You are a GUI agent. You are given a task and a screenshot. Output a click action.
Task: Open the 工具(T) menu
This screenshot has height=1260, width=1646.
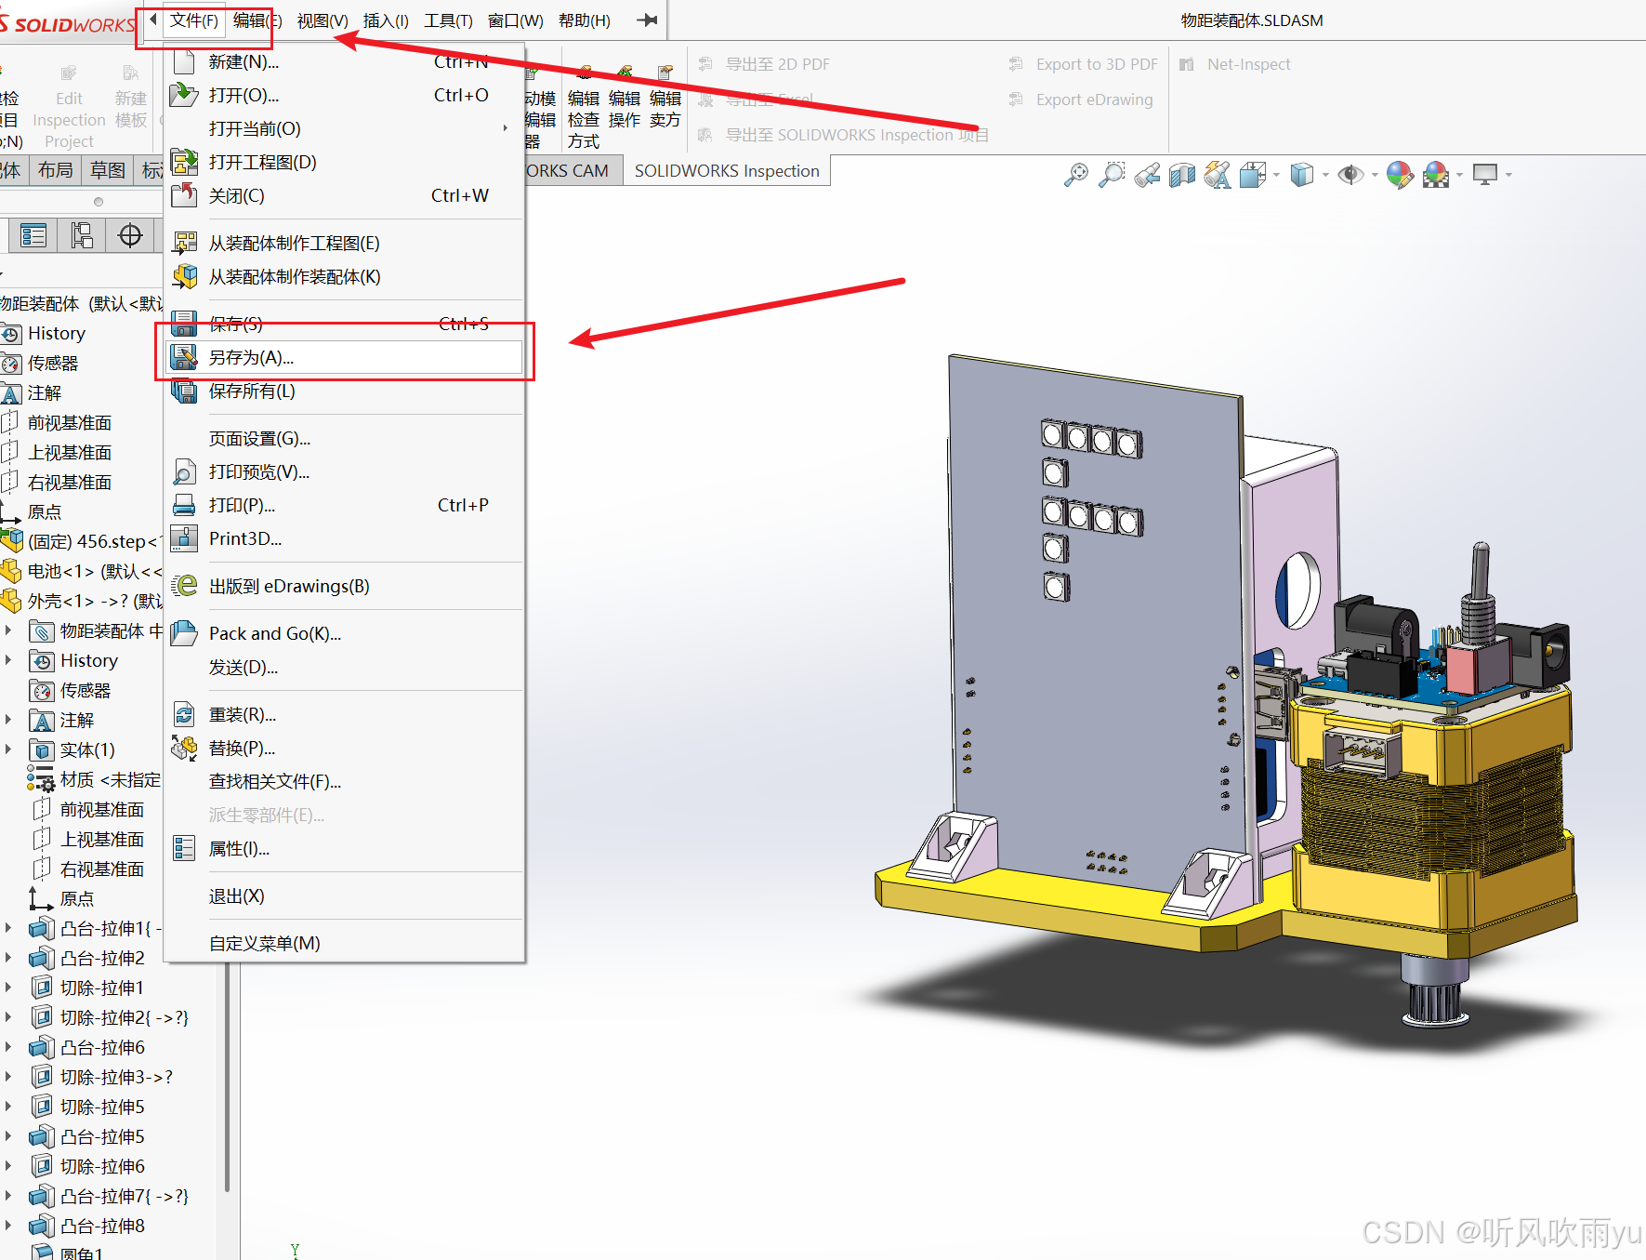click(448, 20)
